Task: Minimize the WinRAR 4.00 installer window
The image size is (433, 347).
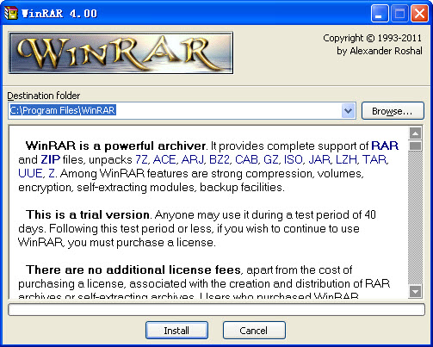Action: (380, 13)
